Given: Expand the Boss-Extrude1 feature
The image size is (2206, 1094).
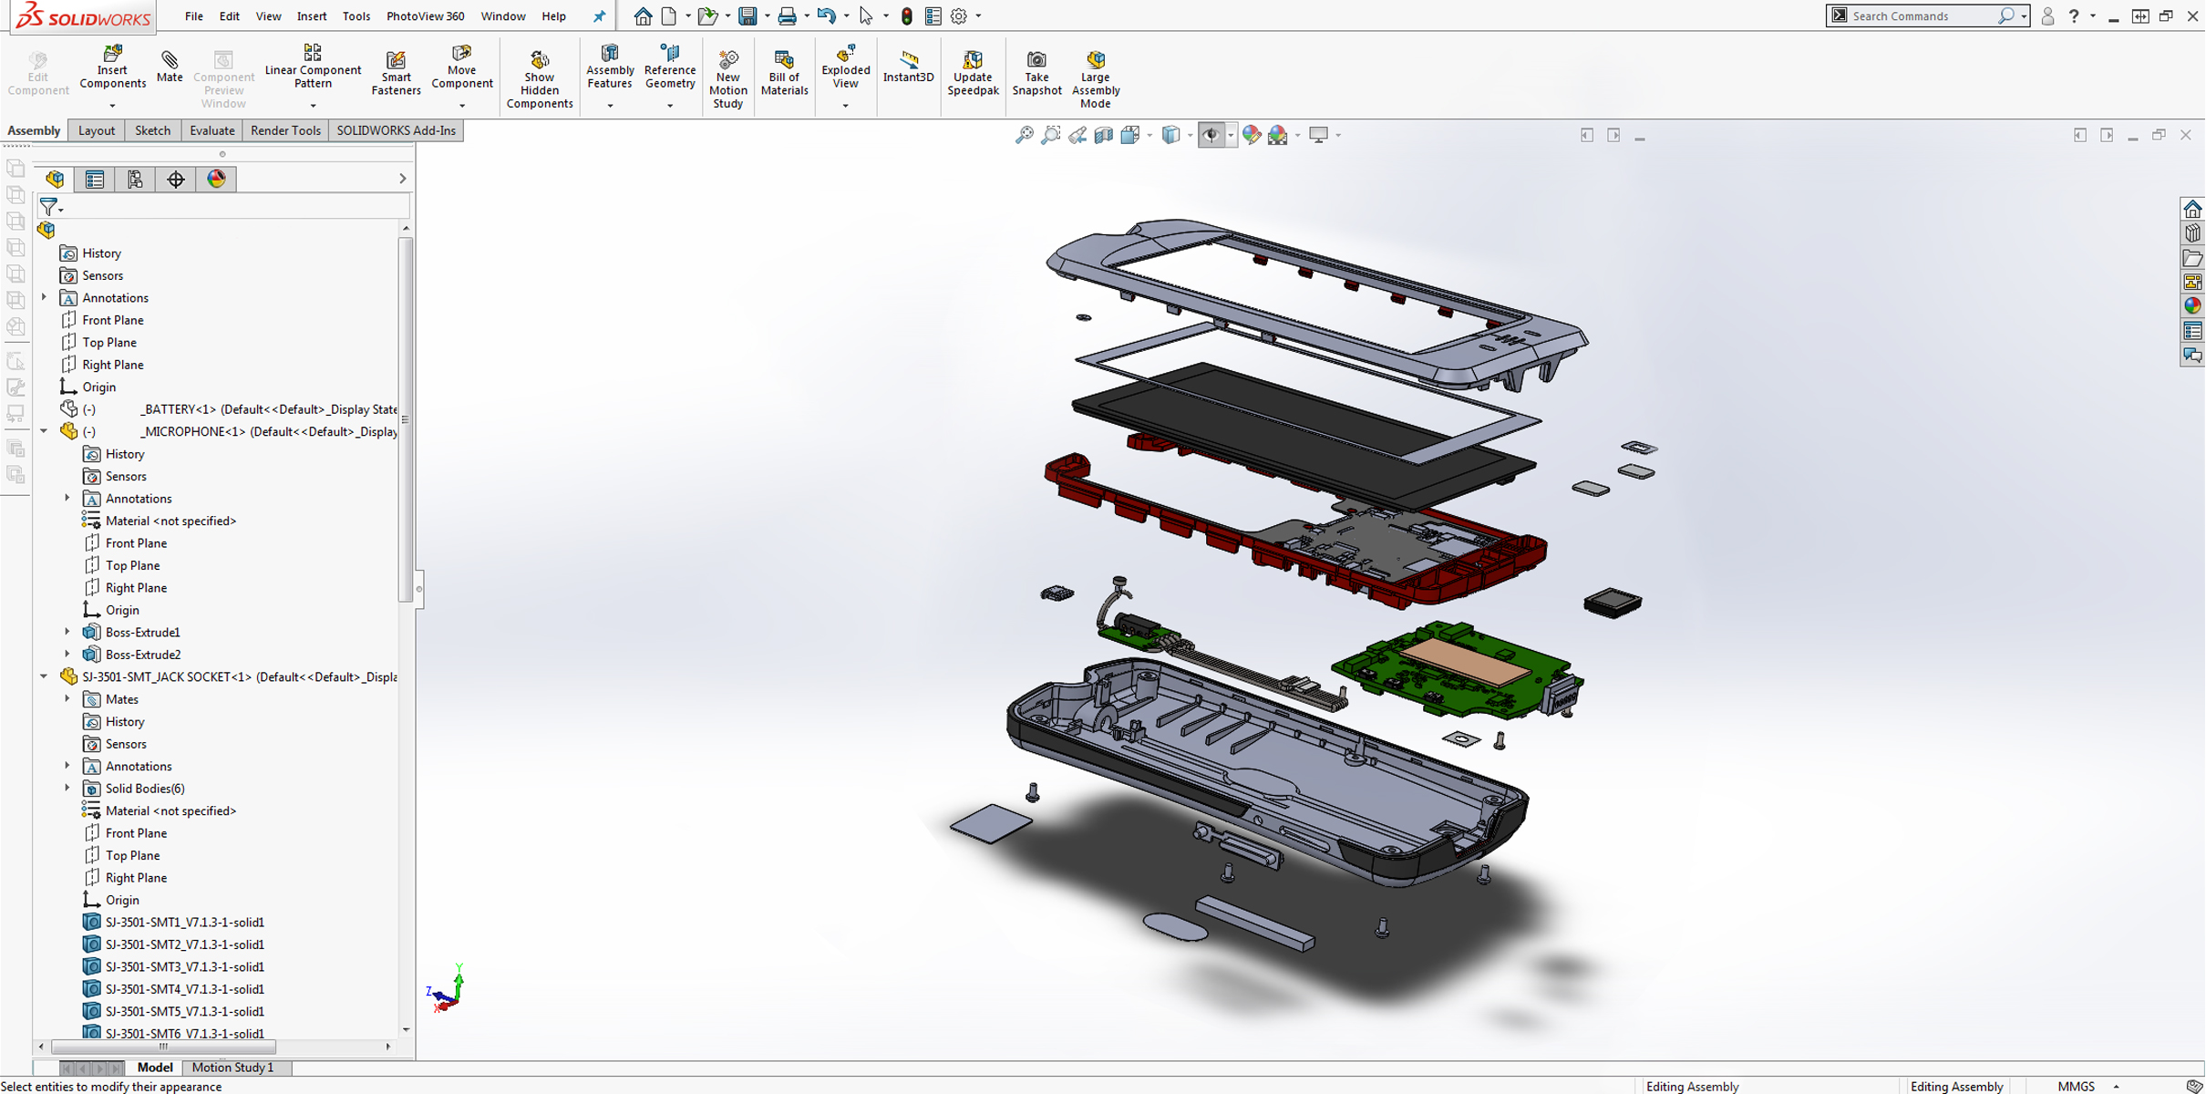Looking at the screenshot, I should click(x=67, y=632).
